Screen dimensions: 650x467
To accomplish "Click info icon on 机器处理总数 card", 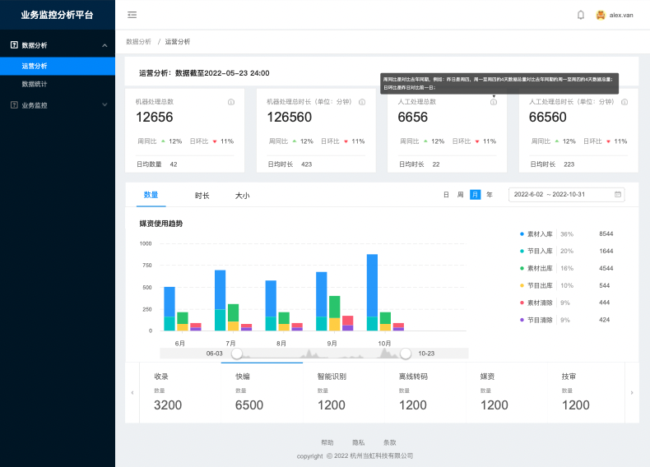I will click(231, 102).
